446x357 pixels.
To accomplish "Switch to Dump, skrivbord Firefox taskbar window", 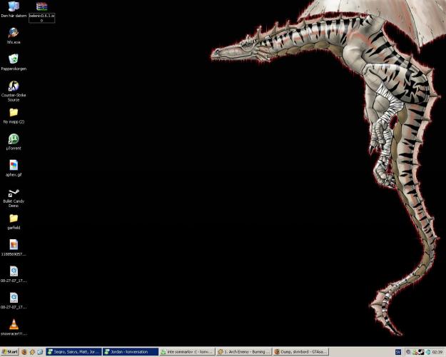I will pyautogui.click(x=300, y=352).
